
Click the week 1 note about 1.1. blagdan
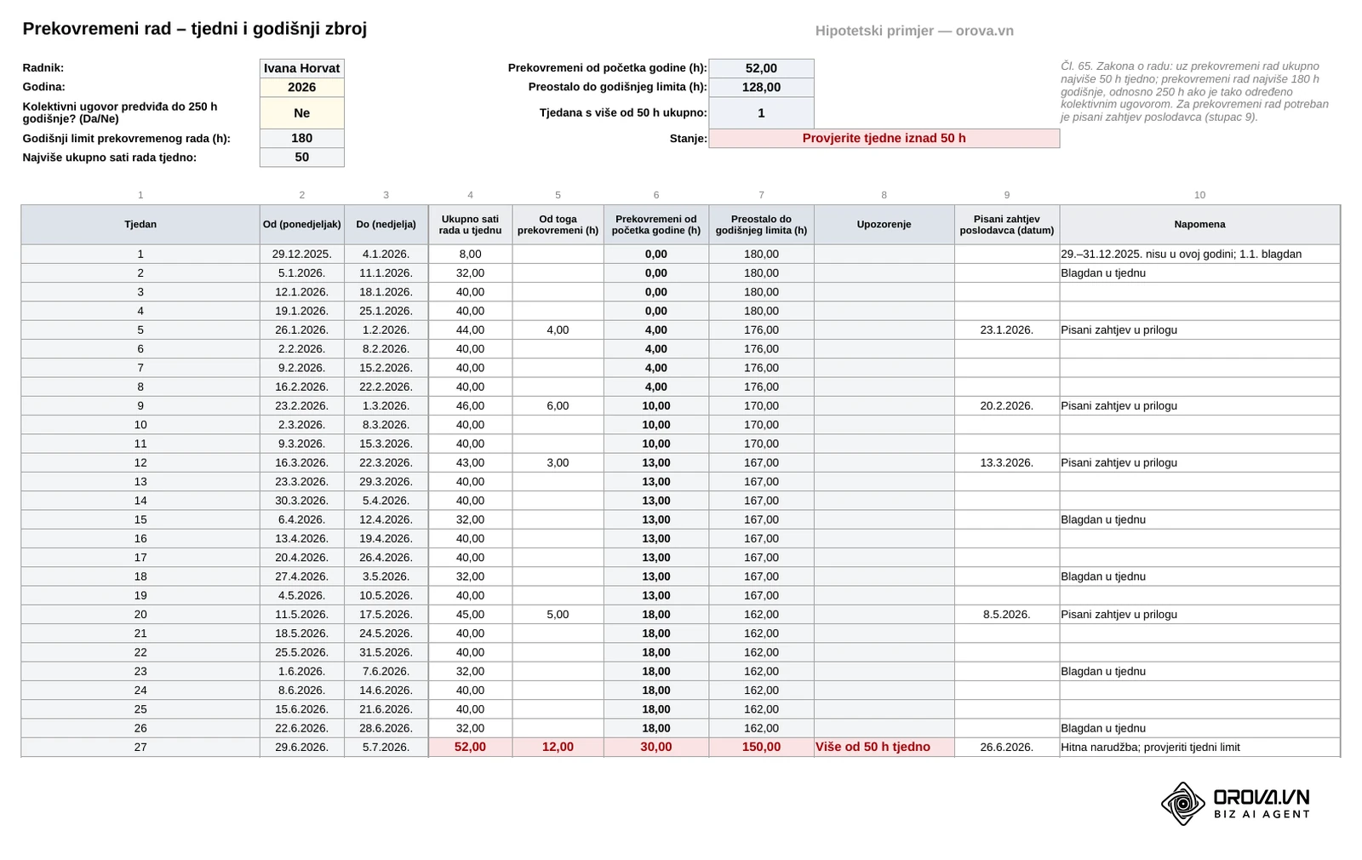pyautogui.click(x=1199, y=254)
